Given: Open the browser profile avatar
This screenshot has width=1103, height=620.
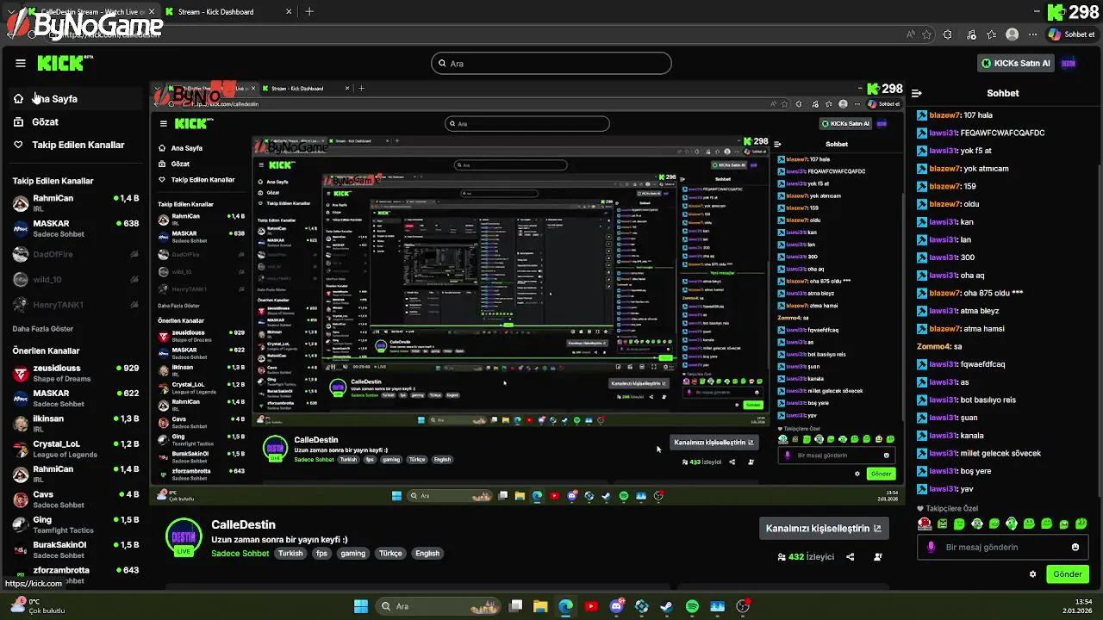Looking at the screenshot, I should [1013, 34].
